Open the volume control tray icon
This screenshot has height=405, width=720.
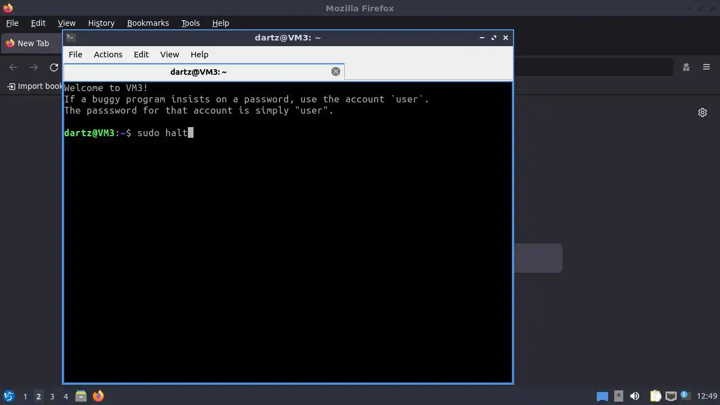(635, 396)
